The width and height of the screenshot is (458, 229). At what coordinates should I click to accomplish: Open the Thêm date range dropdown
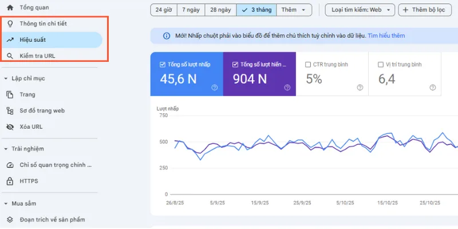[294, 10]
